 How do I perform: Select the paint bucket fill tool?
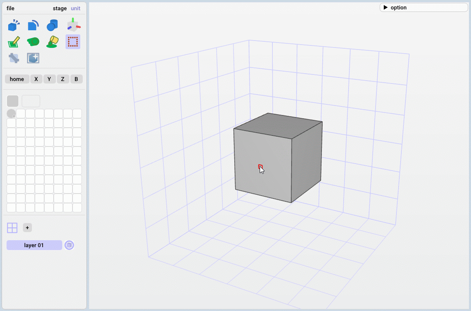[52, 42]
